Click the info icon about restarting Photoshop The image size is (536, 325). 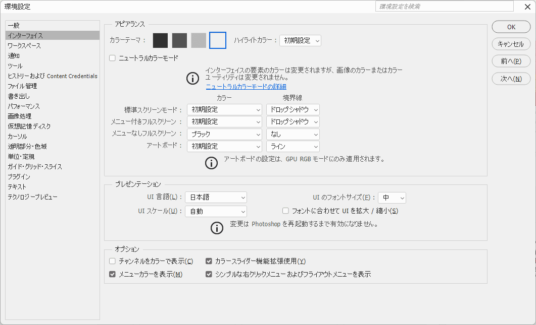217,228
